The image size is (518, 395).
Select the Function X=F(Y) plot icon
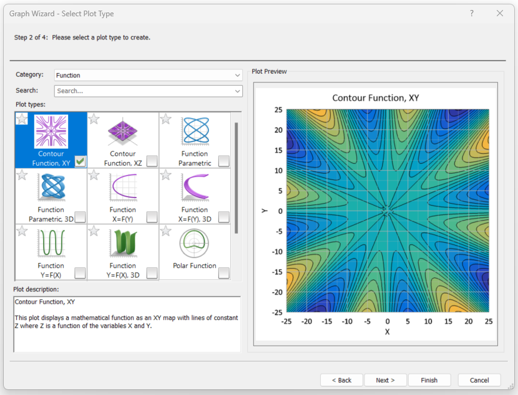[122, 187]
